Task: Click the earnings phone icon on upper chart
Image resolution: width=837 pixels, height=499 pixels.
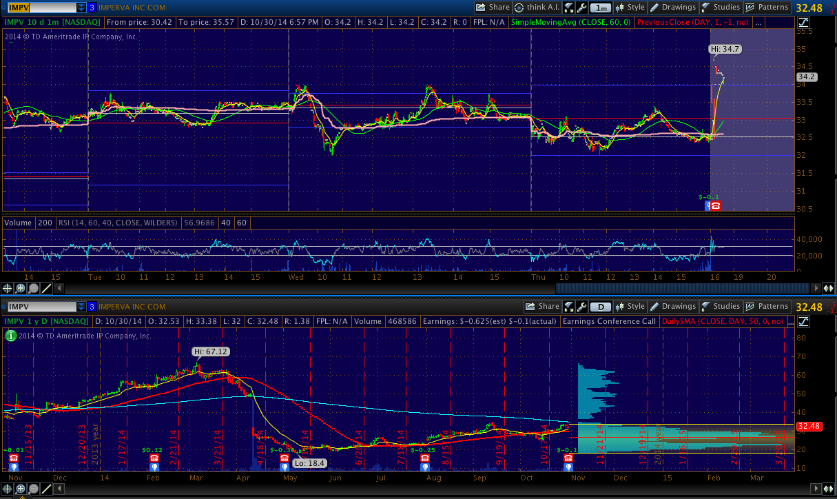Action: (x=716, y=206)
